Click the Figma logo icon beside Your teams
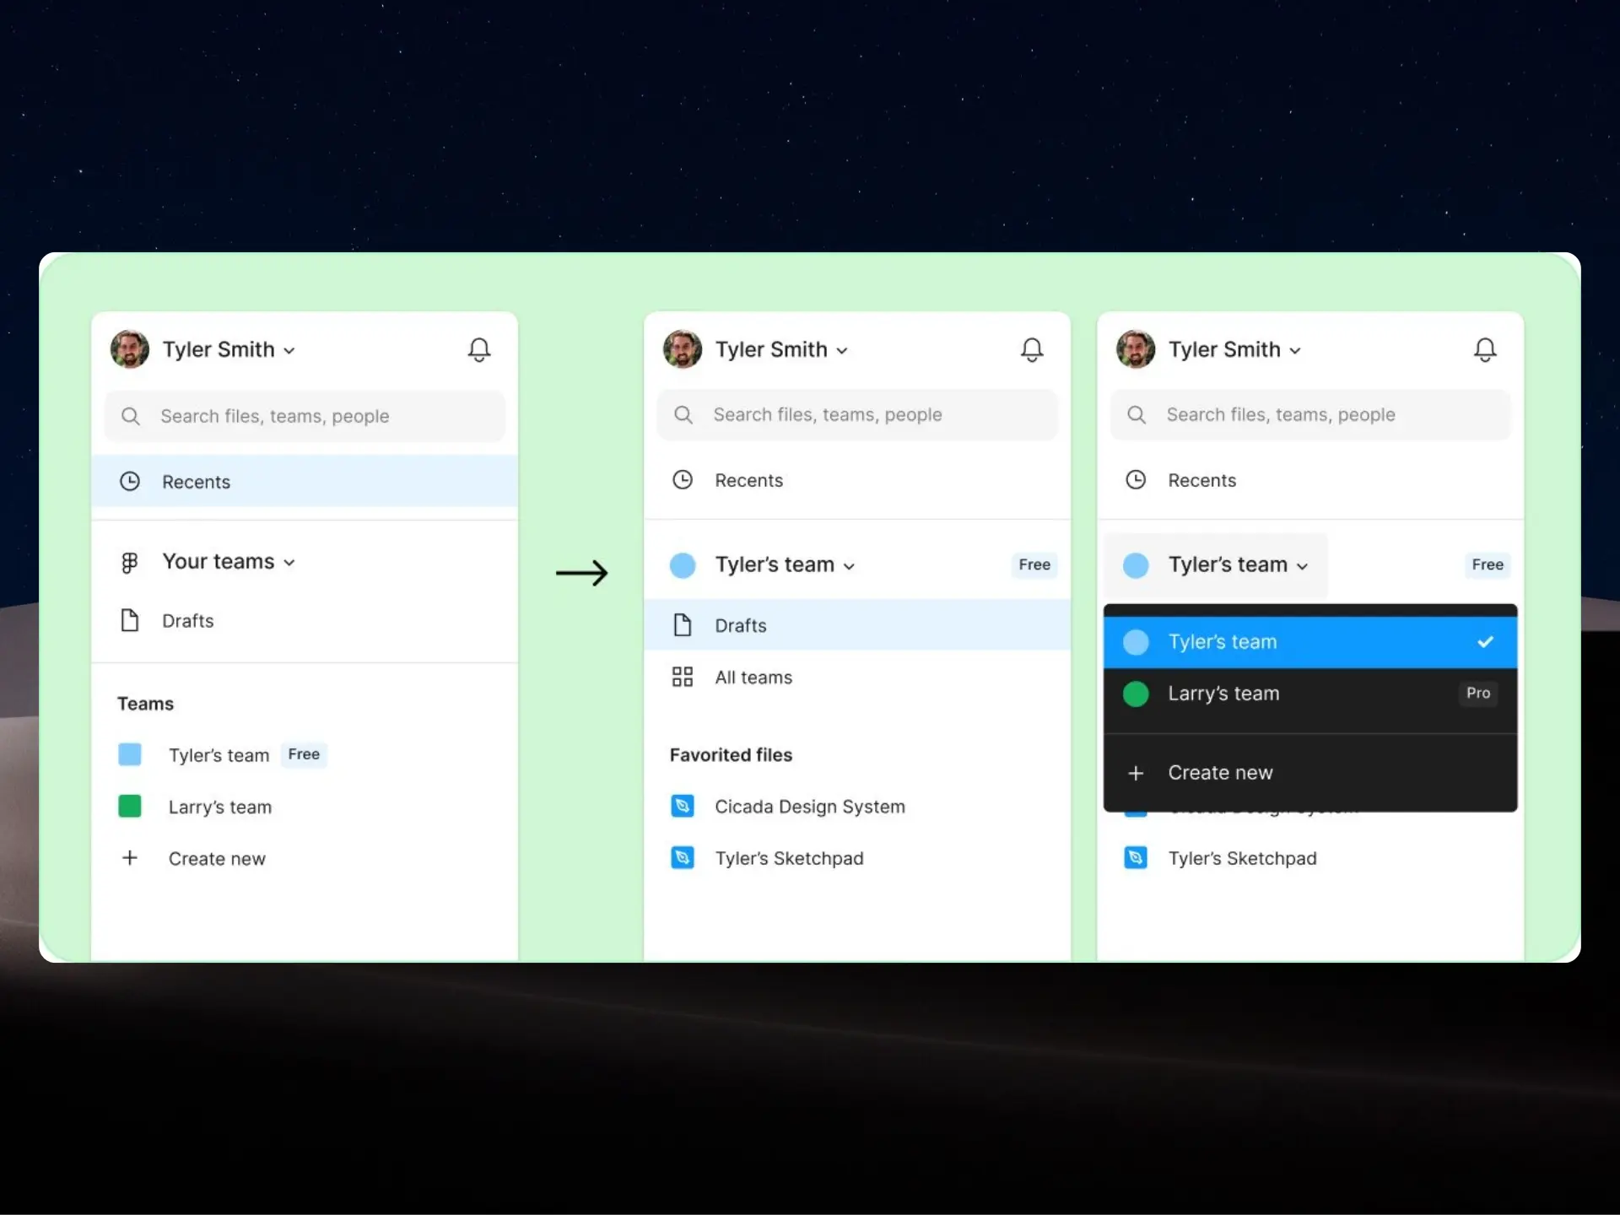The width and height of the screenshot is (1620, 1215). click(x=129, y=562)
